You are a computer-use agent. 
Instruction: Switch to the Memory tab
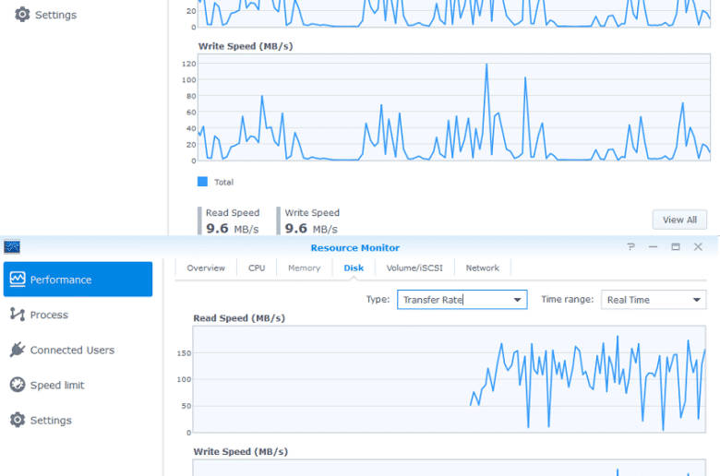point(304,268)
